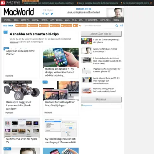Image resolution: width=154 pixels, height=154 pixels.
Task: Click the M3 logo in top bar
Action: tap(3, 3)
